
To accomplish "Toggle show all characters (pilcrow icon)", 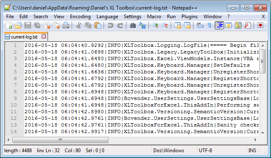I will (209, 25).
